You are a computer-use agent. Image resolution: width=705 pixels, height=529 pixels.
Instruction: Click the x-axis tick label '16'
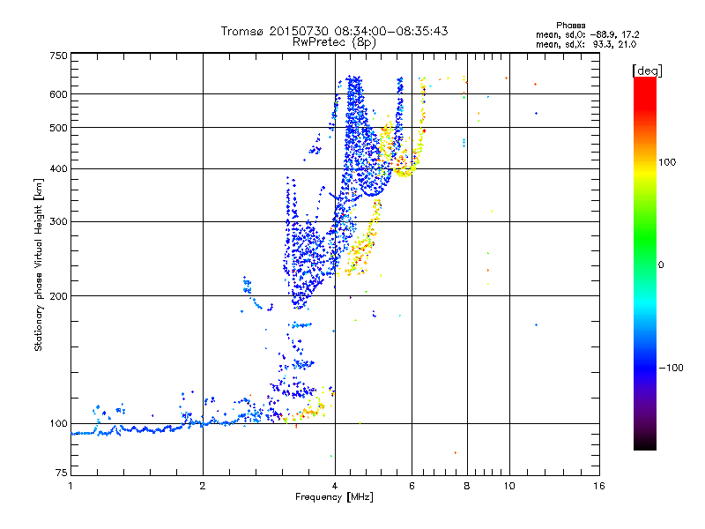coord(599,486)
